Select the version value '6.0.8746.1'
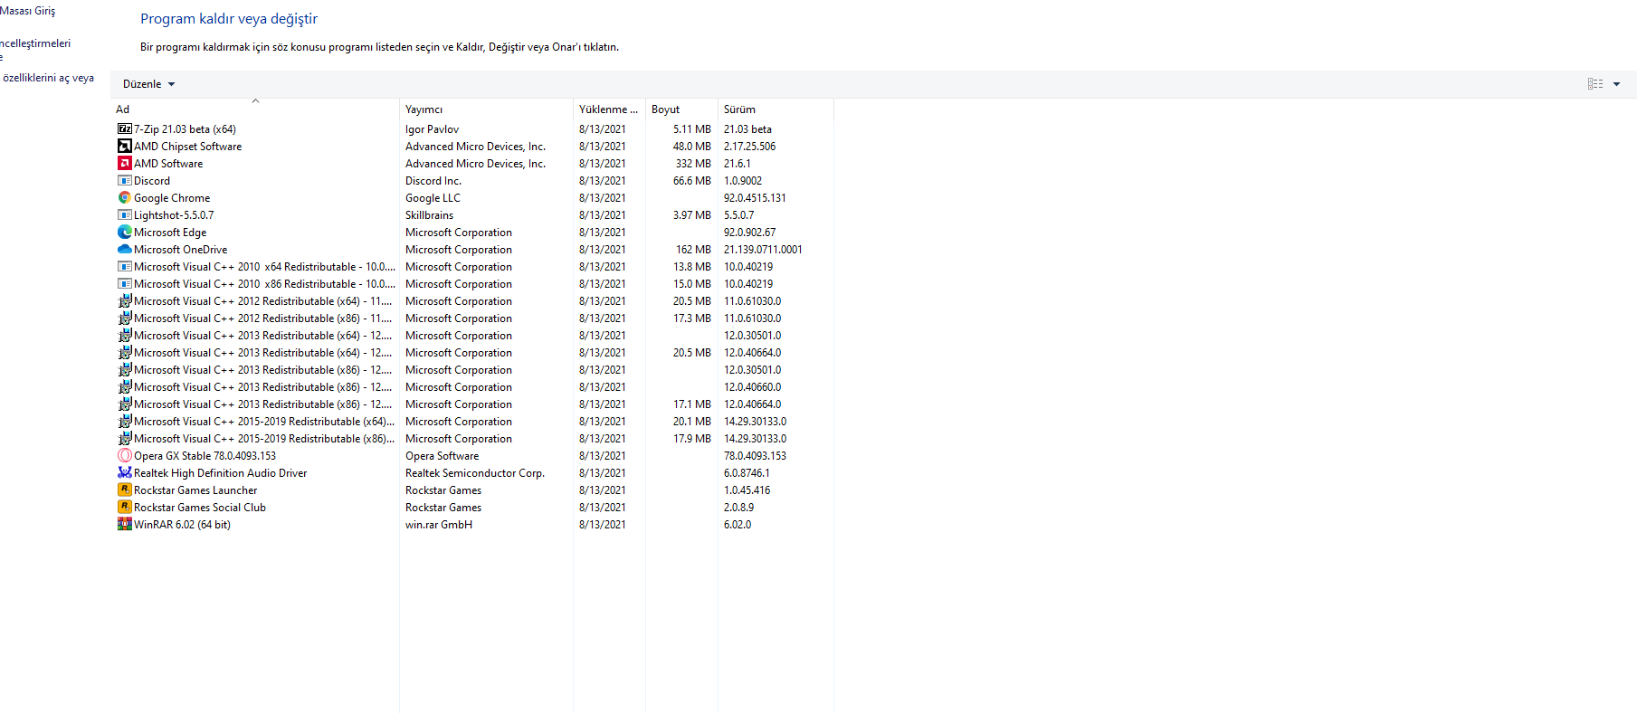The width and height of the screenshot is (1637, 713). pyautogui.click(x=747, y=473)
